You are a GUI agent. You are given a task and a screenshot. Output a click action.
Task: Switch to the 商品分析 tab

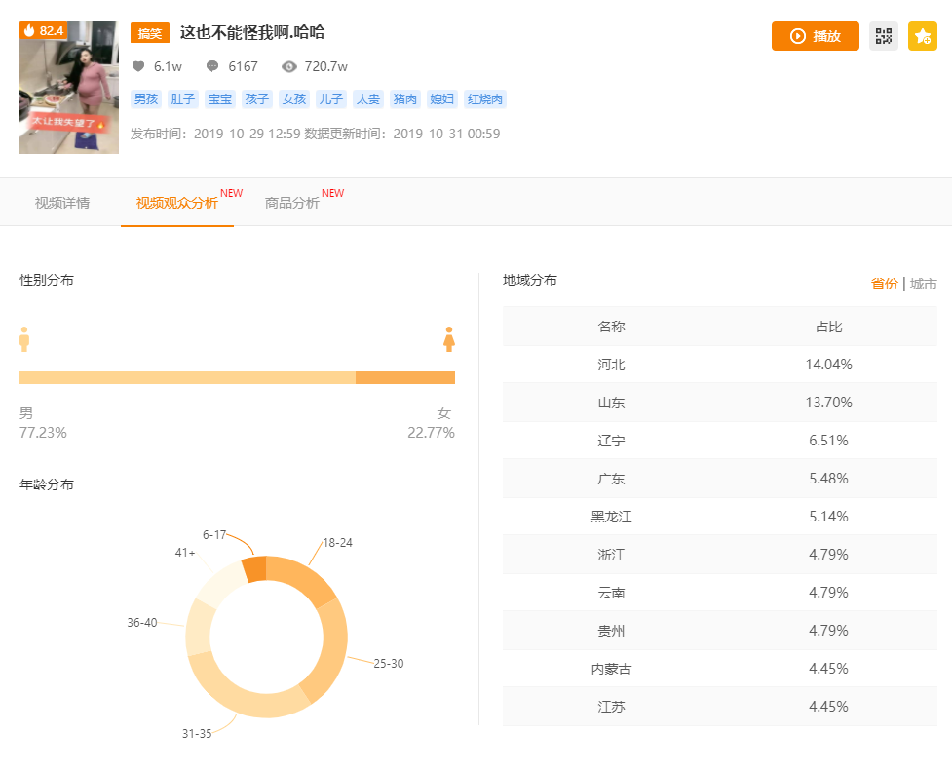(291, 203)
